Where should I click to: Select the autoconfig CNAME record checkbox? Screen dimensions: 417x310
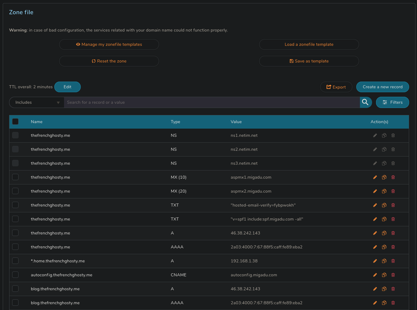click(15, 275)
